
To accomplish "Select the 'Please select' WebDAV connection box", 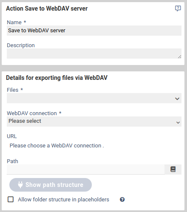I will (x=94, y=122).
